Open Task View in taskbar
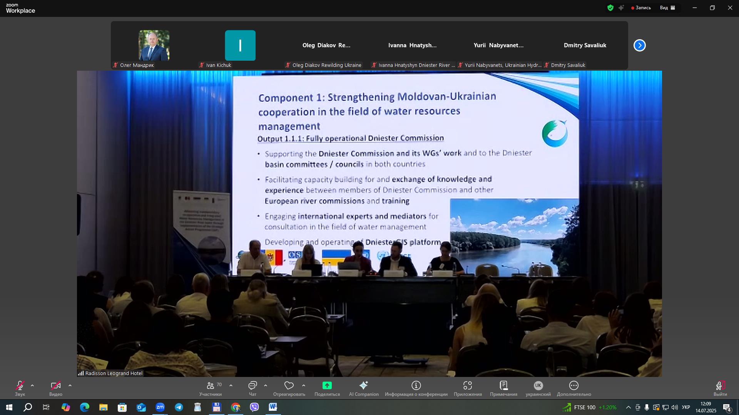The height and width of the screenshot is (415, 739). (46, 407)
